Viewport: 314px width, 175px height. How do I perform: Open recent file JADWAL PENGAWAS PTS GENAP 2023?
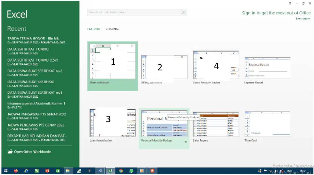pyautogui.click(x=37, y=116)
